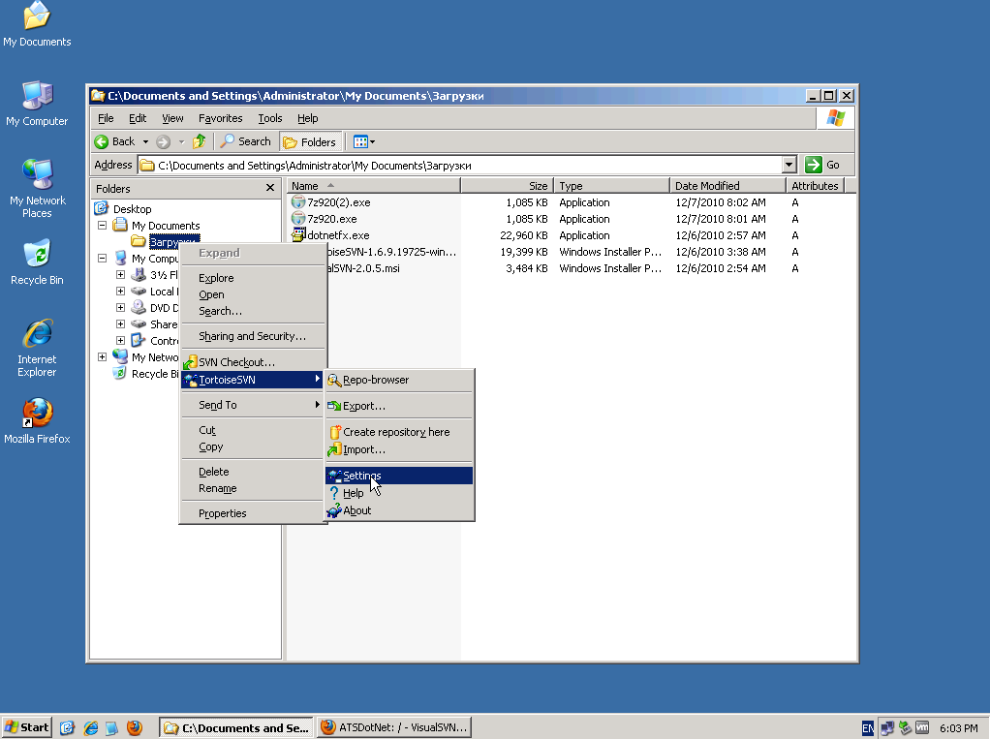Viewport: 990px width, 739px height.
Task: Open My Computer desktop icon
Action: point(37,105)
